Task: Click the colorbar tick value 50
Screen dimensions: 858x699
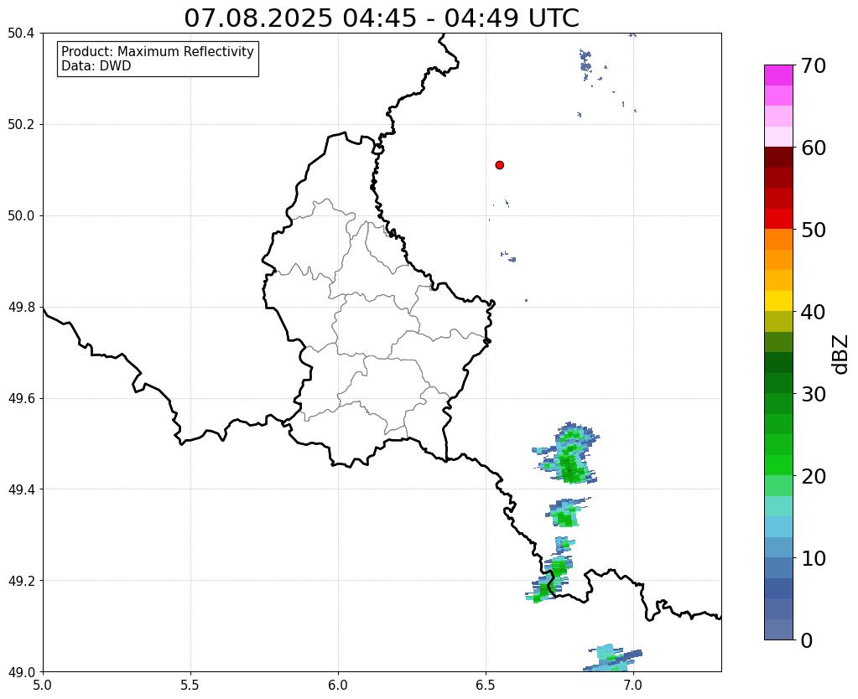Action: point(814,230)
